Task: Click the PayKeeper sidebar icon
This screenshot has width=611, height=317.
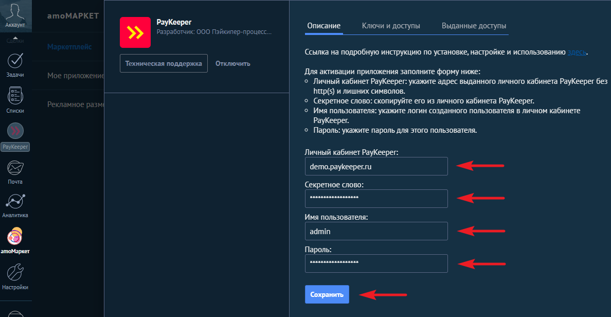Action: (15, 132)
